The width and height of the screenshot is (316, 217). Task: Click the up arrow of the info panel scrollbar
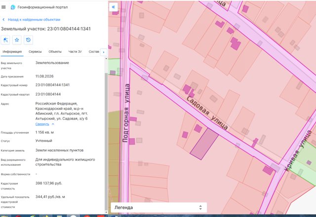106,58
